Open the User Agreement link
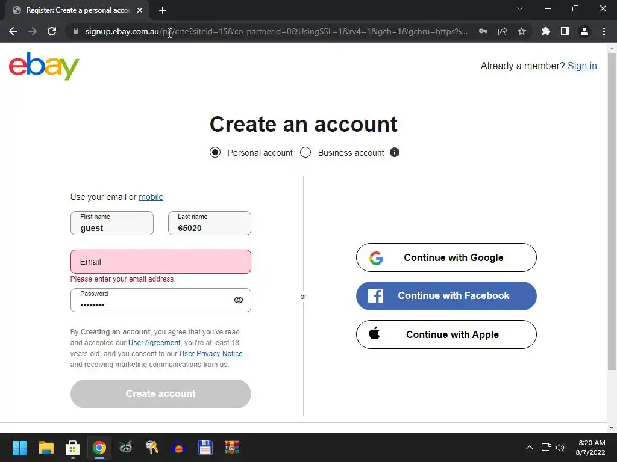The width and height of the screenshot is (617, 462). (154, 343)
